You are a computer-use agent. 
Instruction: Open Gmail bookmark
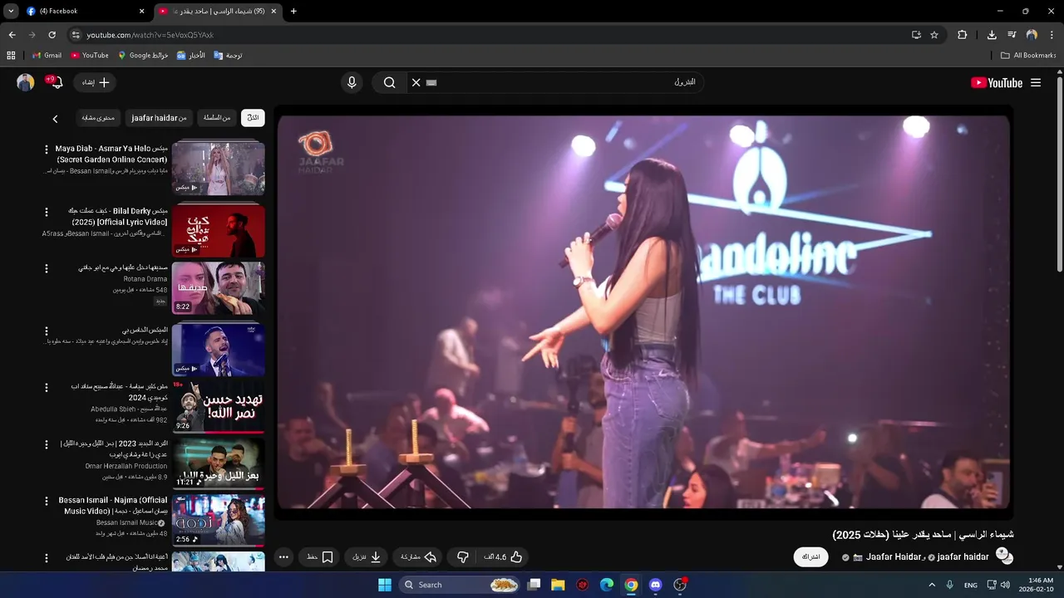click(x=47, y=55)
